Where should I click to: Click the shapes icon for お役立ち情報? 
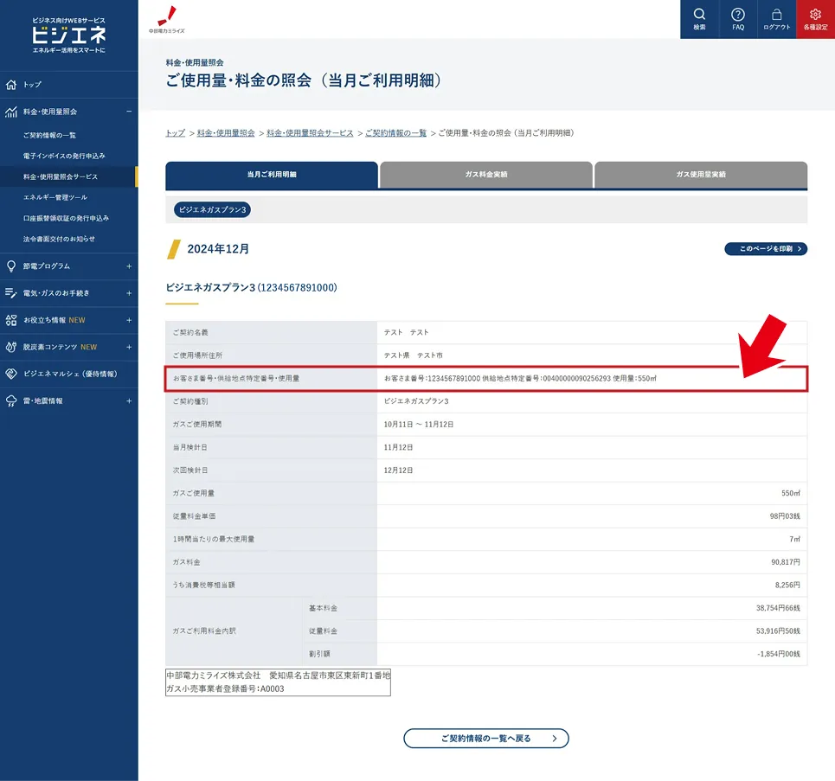point(11,320)
